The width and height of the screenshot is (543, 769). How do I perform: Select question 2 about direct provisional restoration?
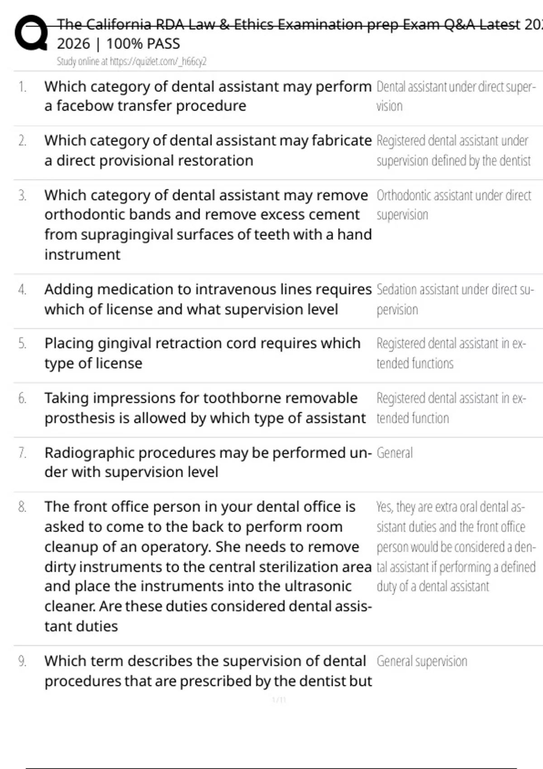(207, 150)
